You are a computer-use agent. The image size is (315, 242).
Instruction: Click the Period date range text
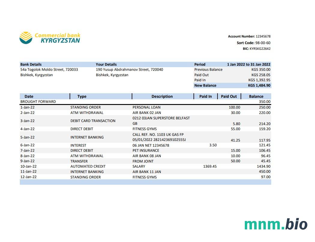tap(248, 64)
